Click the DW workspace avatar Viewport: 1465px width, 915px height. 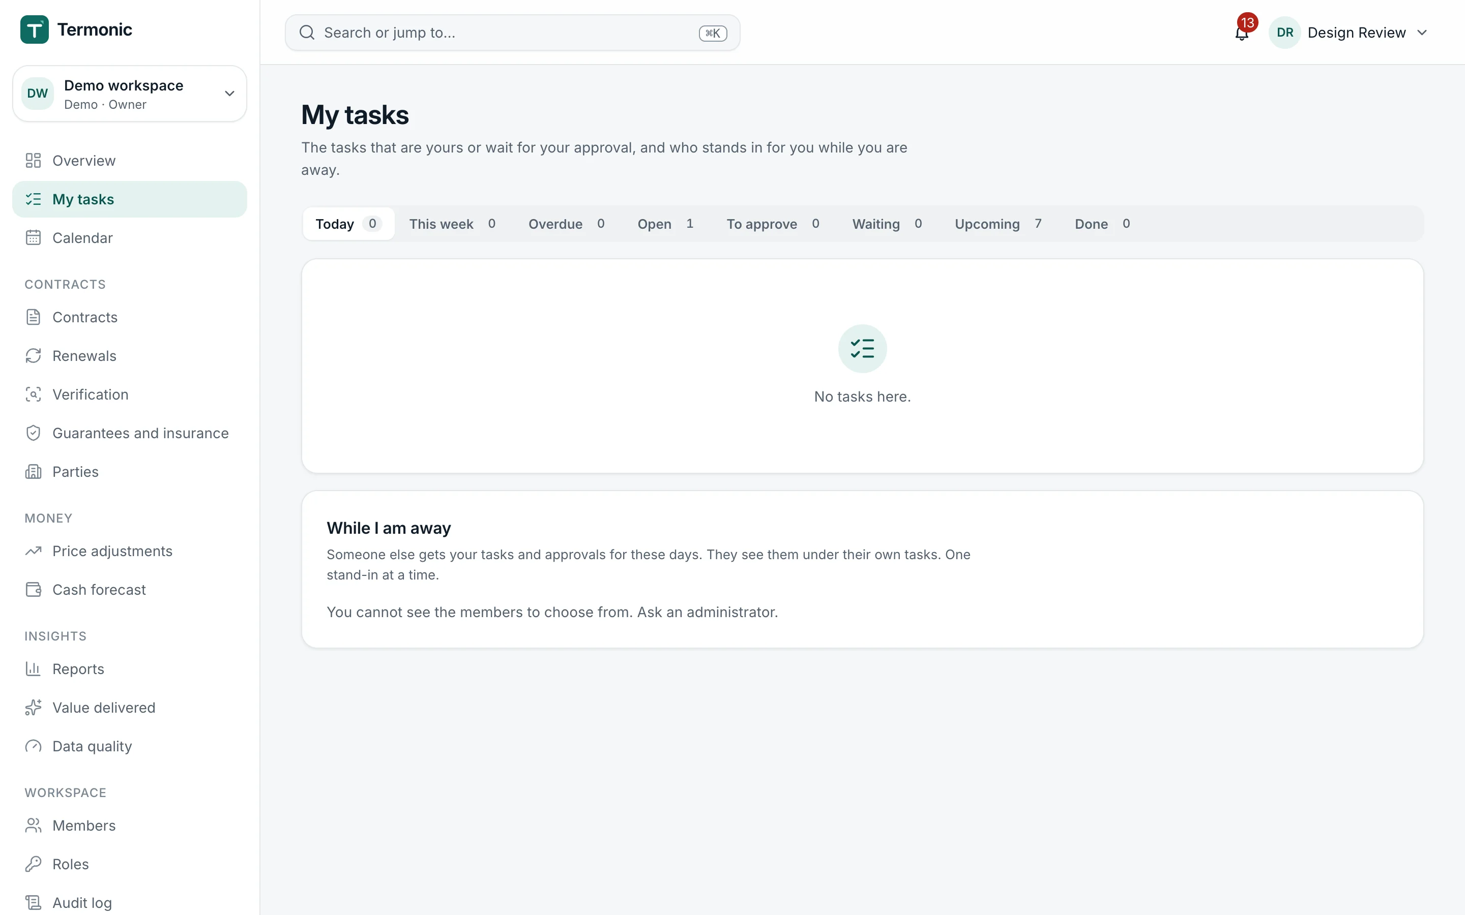[x=38, y=94]
